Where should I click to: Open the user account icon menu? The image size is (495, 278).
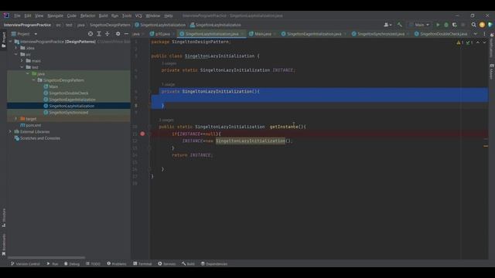tap(387, 25)
